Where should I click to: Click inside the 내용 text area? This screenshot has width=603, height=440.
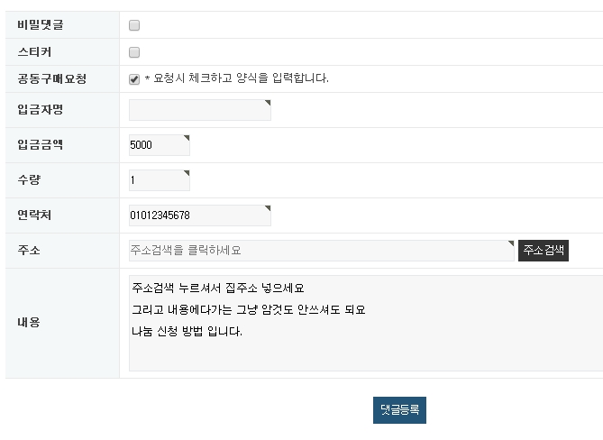click(x=365, y=323)
